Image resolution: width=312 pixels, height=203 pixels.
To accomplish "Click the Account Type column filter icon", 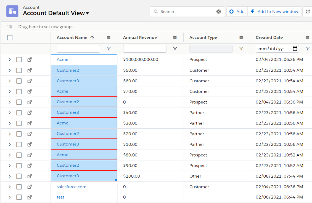I will 241,49.
